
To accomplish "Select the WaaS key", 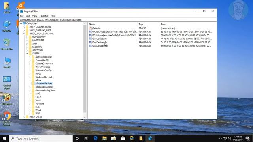I will (38, 110).
